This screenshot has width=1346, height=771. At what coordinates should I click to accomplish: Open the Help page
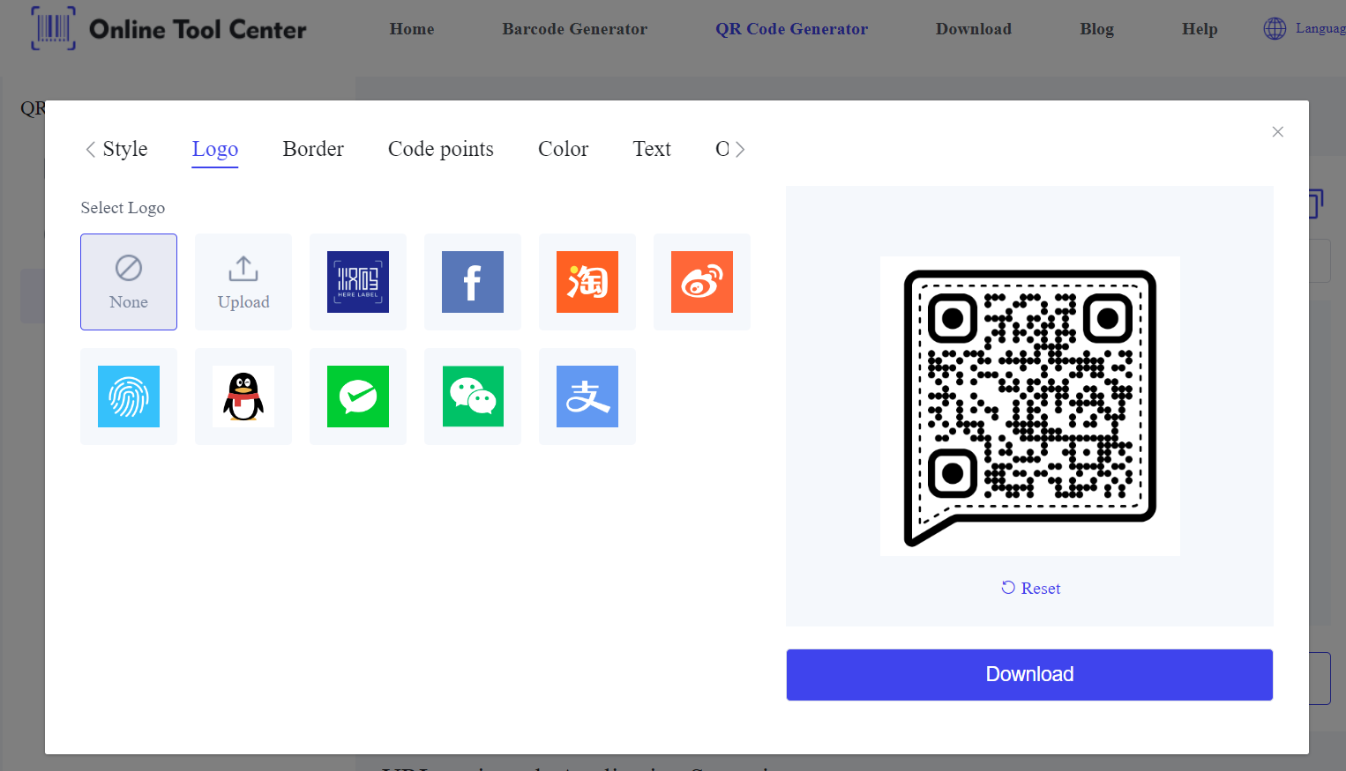coord(1200,29)
